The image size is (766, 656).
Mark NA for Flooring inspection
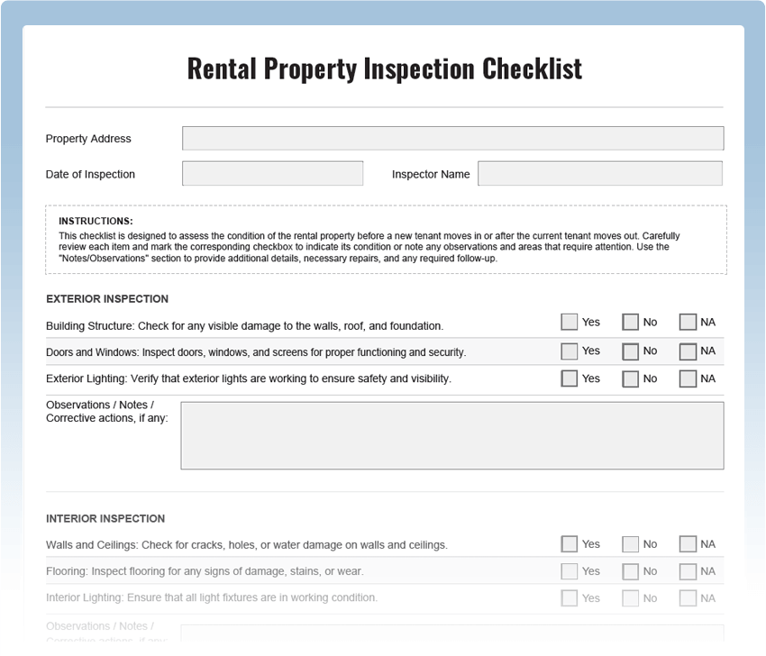tap(688, 570)
